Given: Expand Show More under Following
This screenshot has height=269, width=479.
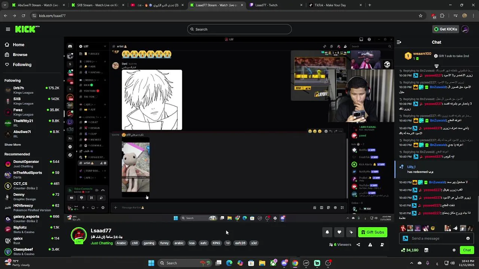Looking at the screenshot, I should tap(13, 145).
